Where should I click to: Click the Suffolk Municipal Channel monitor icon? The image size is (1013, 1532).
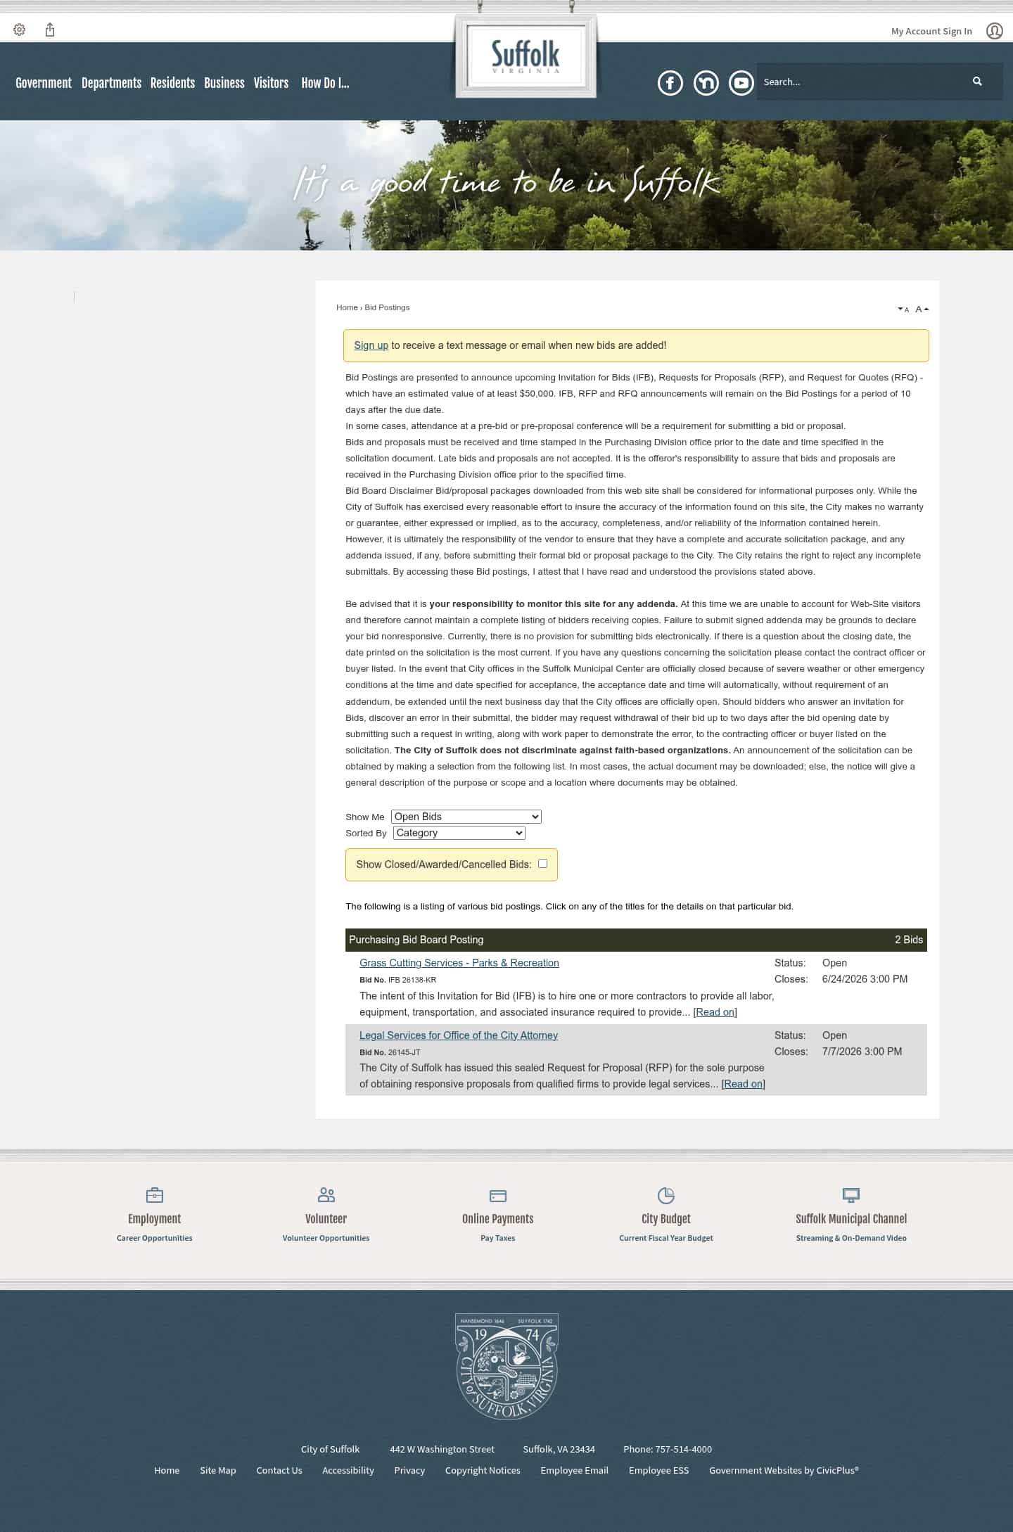pyautogui.click(x=851, y=1195)
